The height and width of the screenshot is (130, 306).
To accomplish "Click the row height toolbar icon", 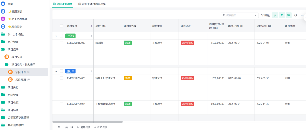I will 282,15.
